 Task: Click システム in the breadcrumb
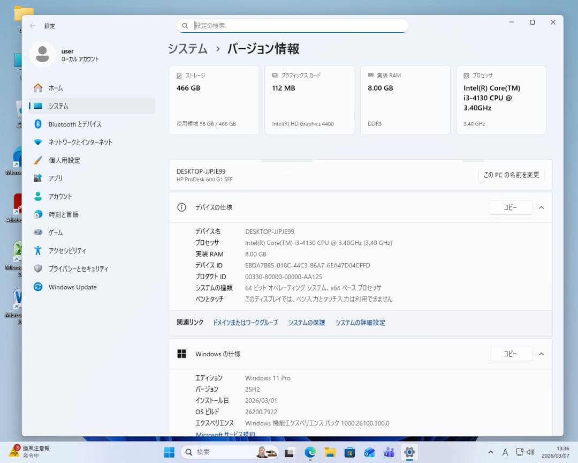point(188,49)
